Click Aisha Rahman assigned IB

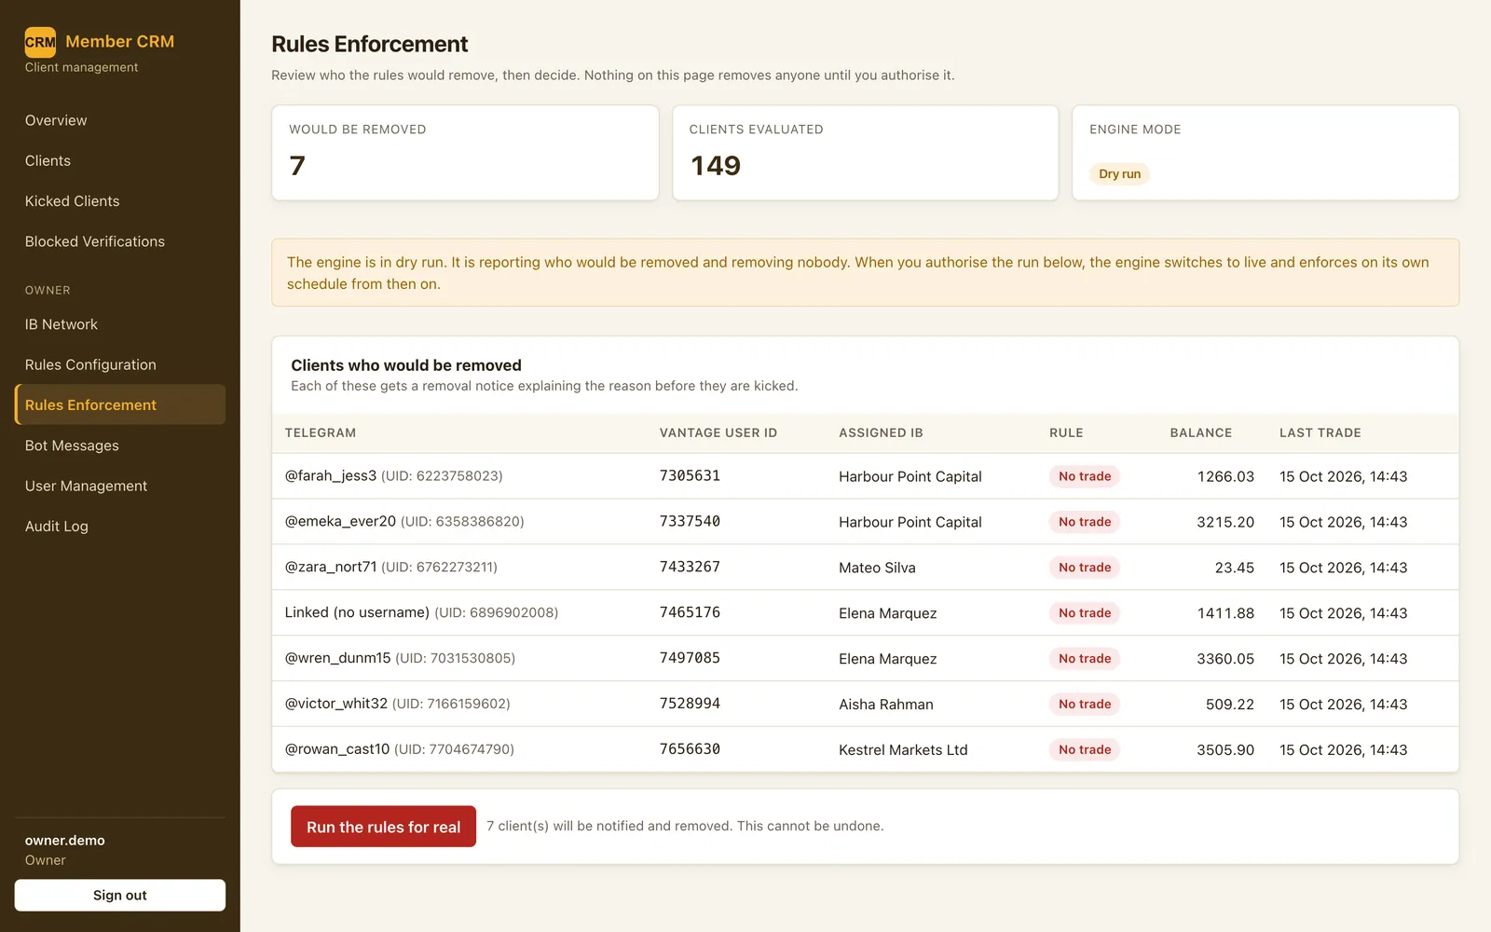click(885, 705)
